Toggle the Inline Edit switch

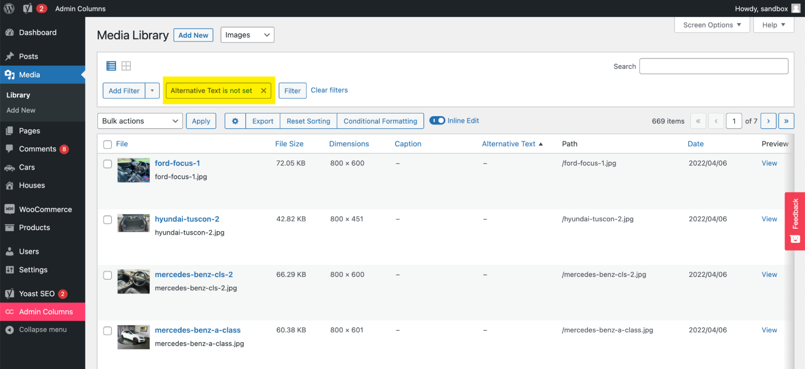pyautogui.click(x=437, y=121)
